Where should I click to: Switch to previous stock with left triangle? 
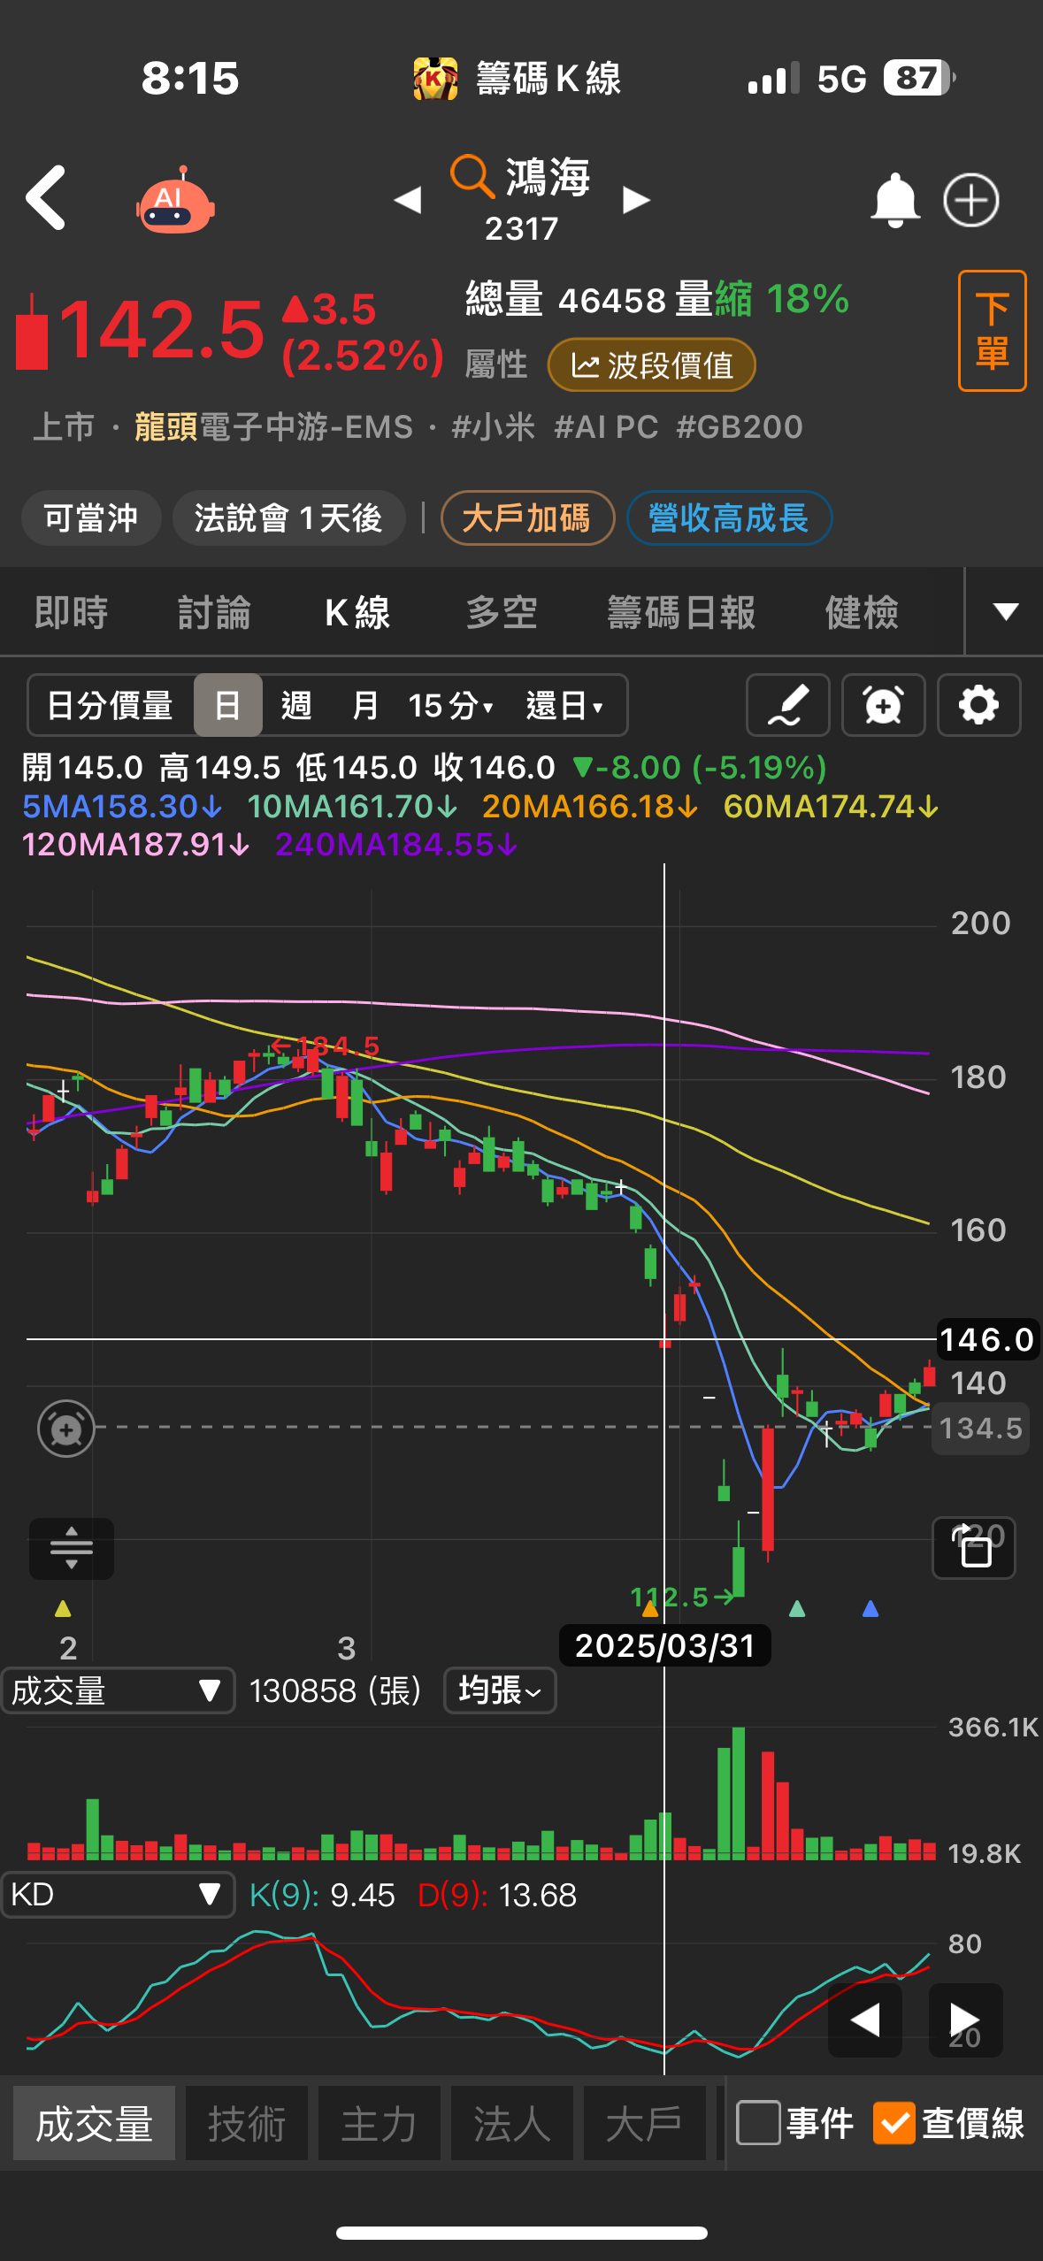coord(407,200)
